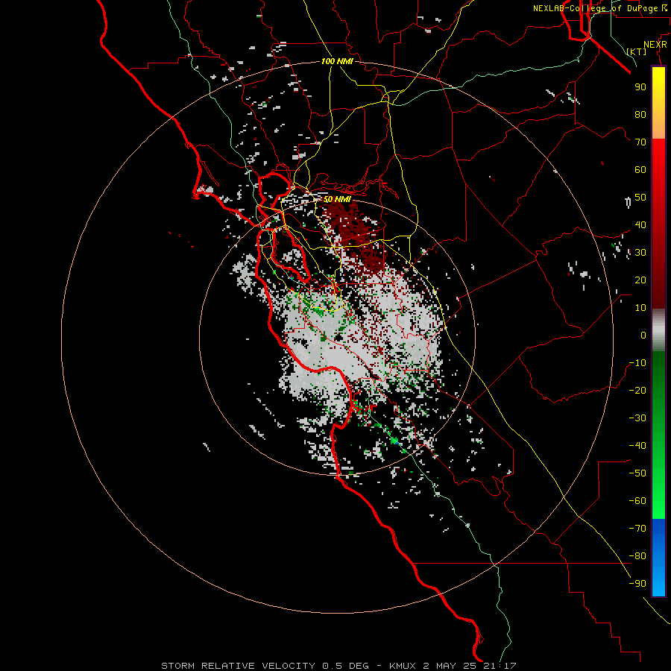Select the positive 90 scale value
Viewport: 671px width, 671px height.
[x=640, y=87]
